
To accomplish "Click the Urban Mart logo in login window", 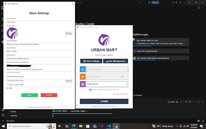I will (x=104, y=40).
